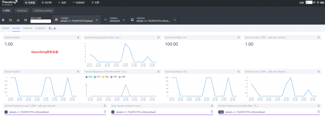Click the code brackets icon in the 当前端点 selector
This screenshot has width=325, height=125.
(105, 20)
